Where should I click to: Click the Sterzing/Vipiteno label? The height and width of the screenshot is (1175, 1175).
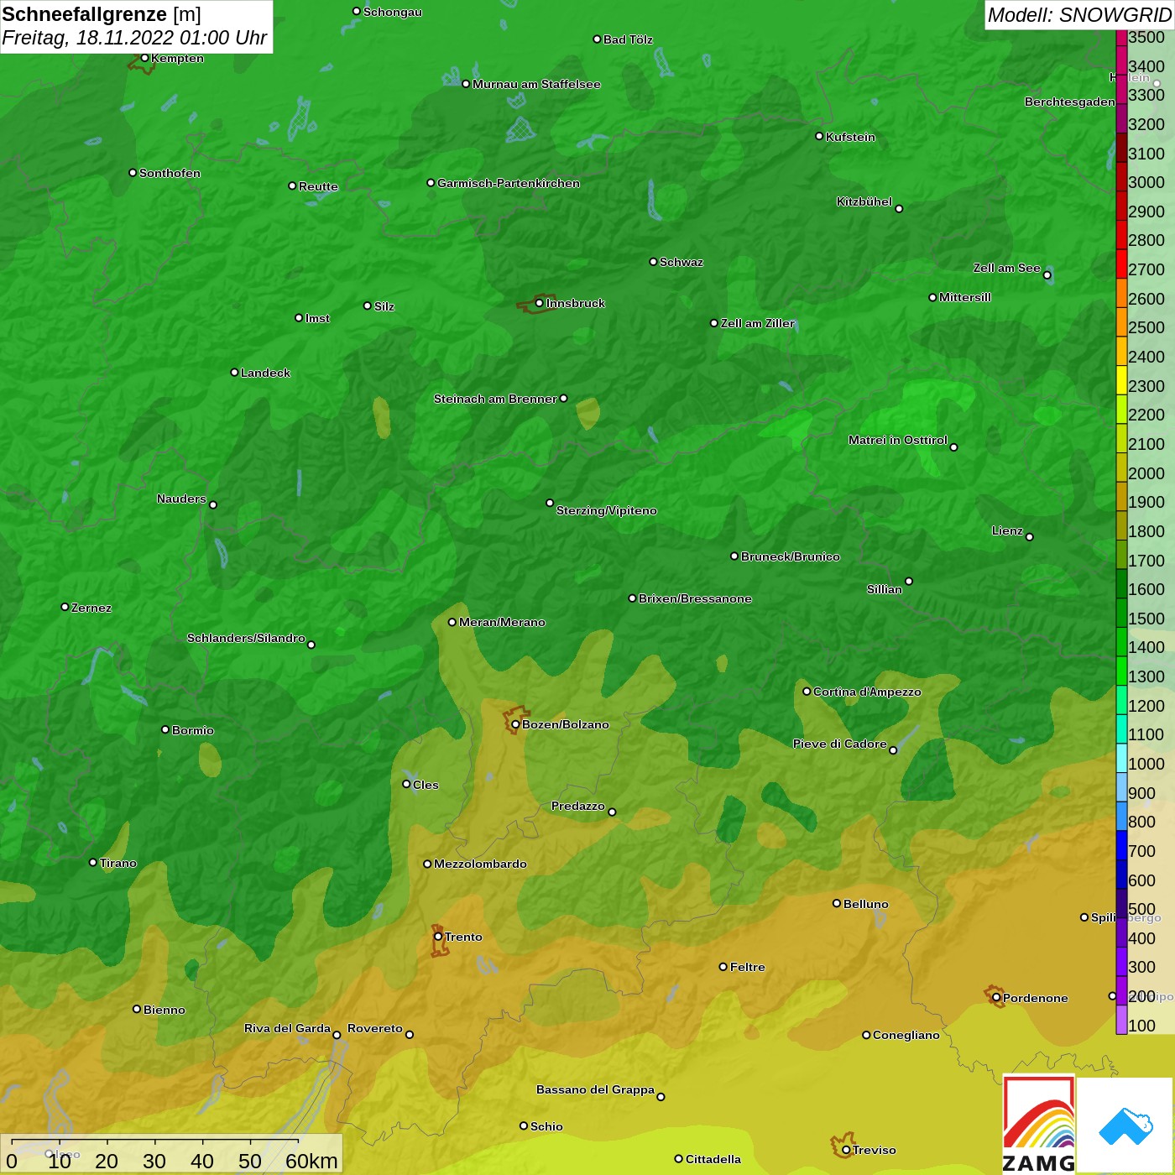tap(606, 510)
